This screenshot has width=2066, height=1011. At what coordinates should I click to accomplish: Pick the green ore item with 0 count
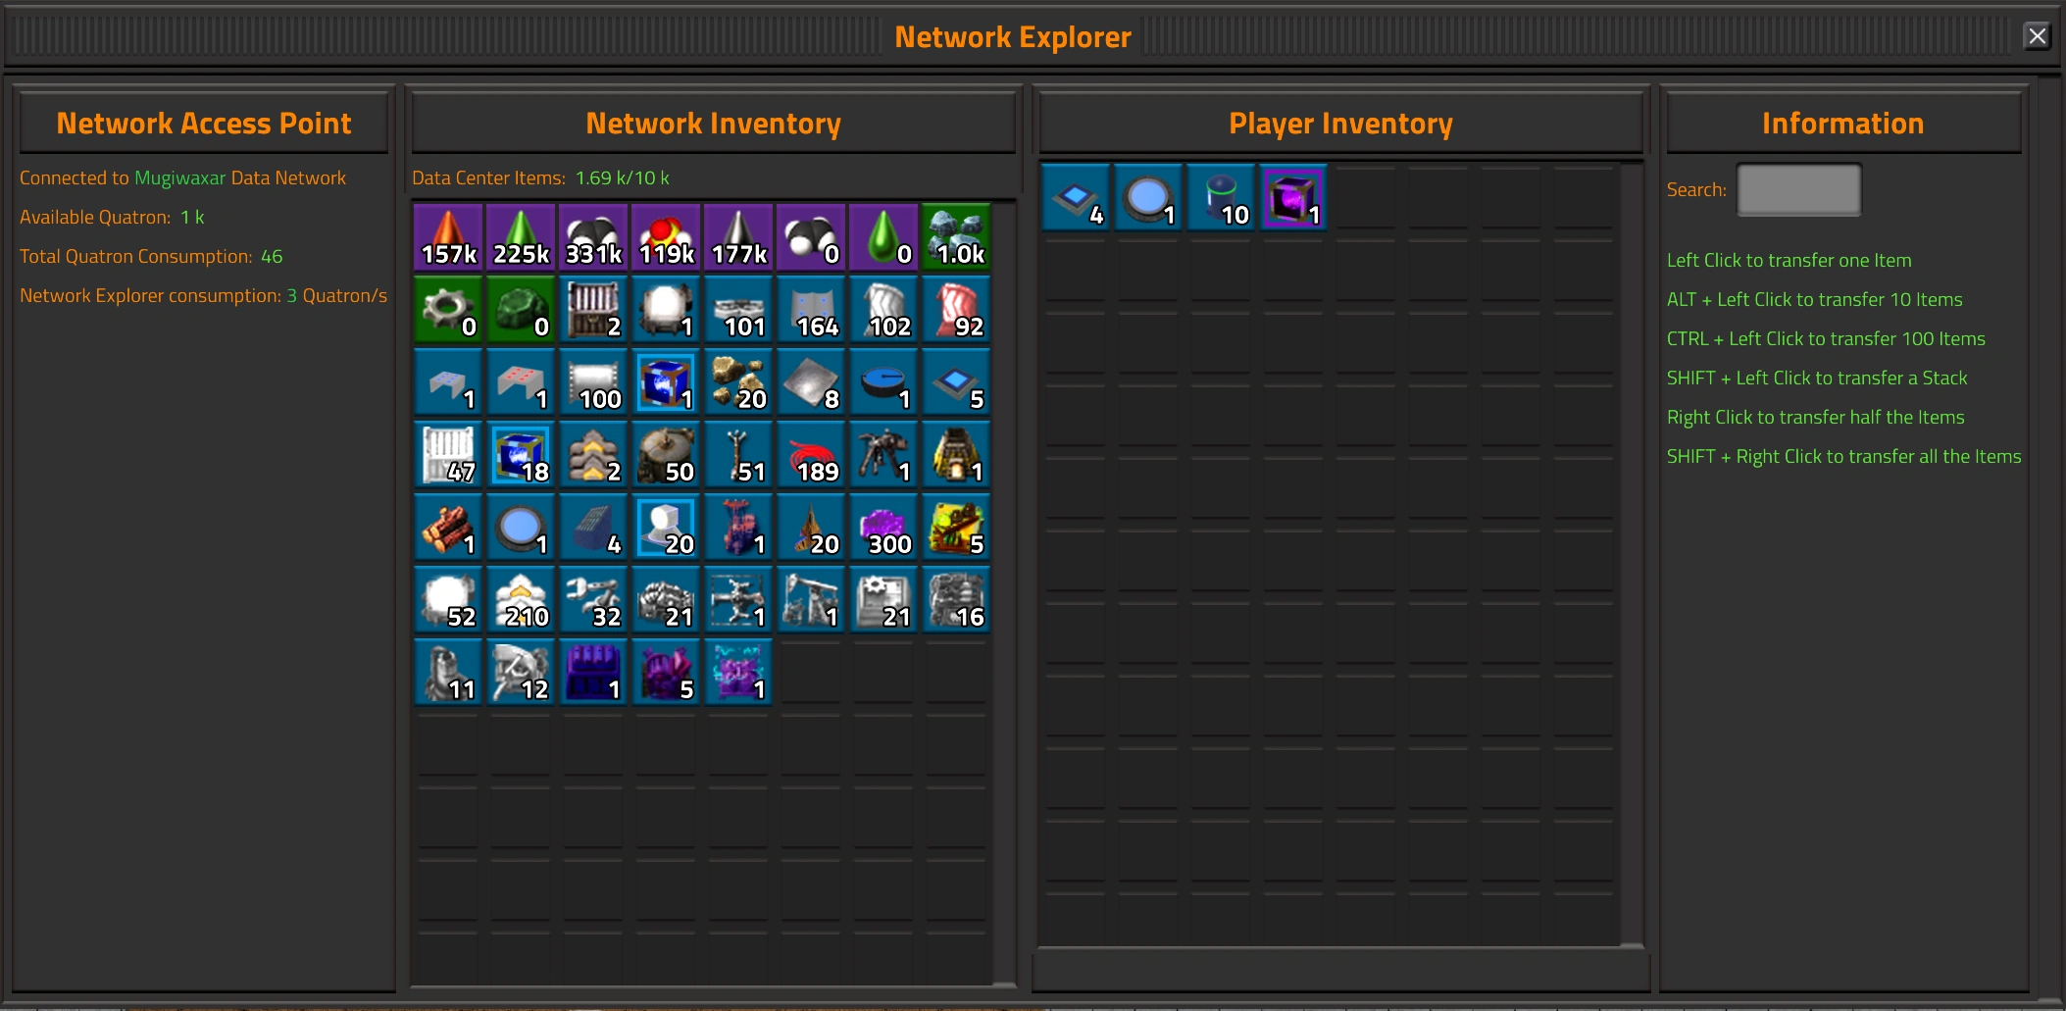click(521, 310)
